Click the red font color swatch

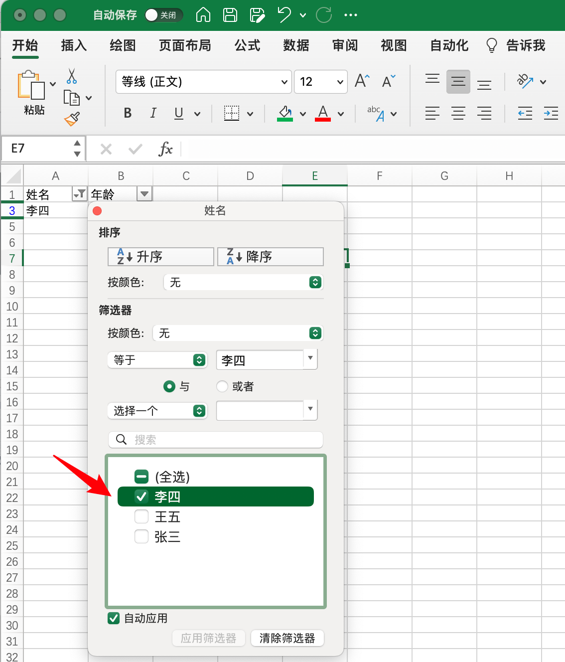(323, 114)
